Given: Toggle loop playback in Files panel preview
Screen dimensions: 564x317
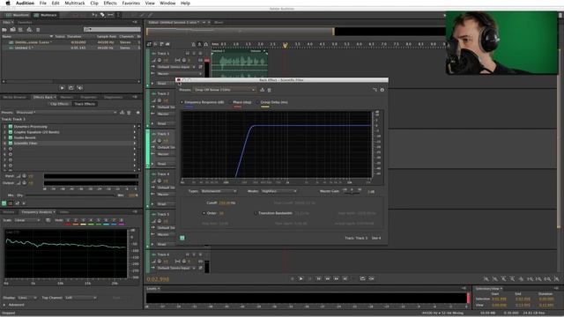Looking at the screenshot, I should coord(70,88).
